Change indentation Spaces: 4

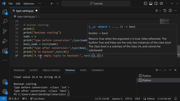coord(117,98)
